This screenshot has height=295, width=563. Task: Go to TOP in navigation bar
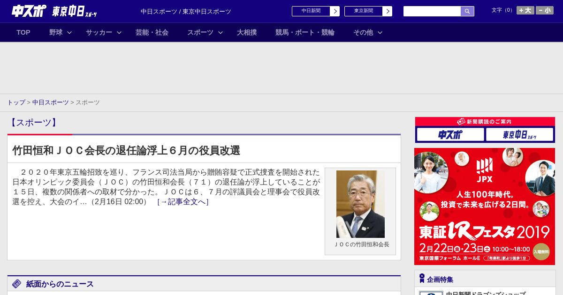(23, 32)
